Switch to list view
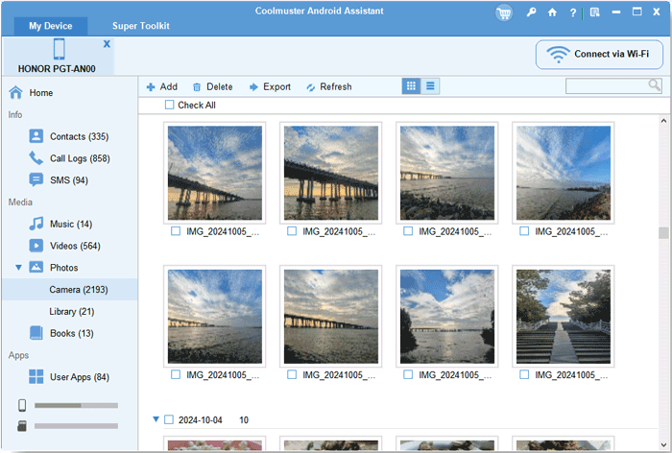The image size is (672, 453). point(430,86)
